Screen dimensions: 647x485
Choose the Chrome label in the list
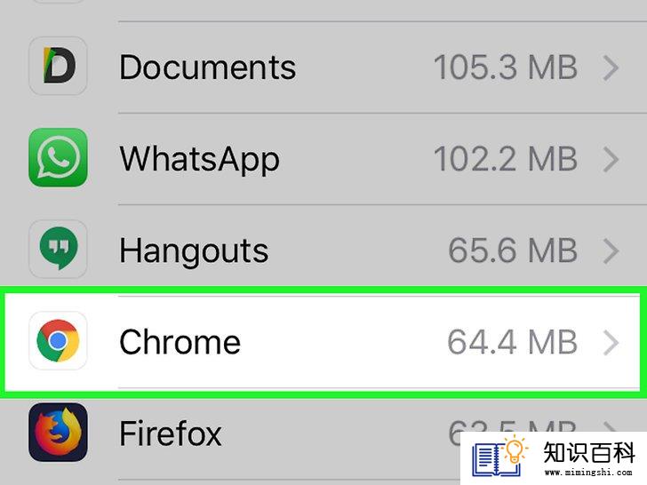[x=180, y=342]
